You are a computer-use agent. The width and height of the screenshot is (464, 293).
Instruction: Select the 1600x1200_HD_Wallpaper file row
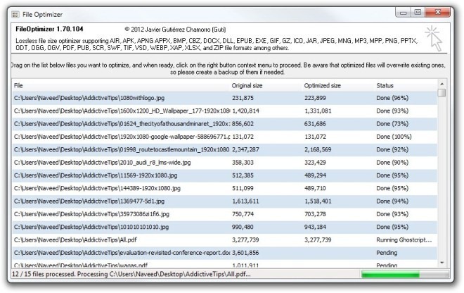(x=224, y=111)
